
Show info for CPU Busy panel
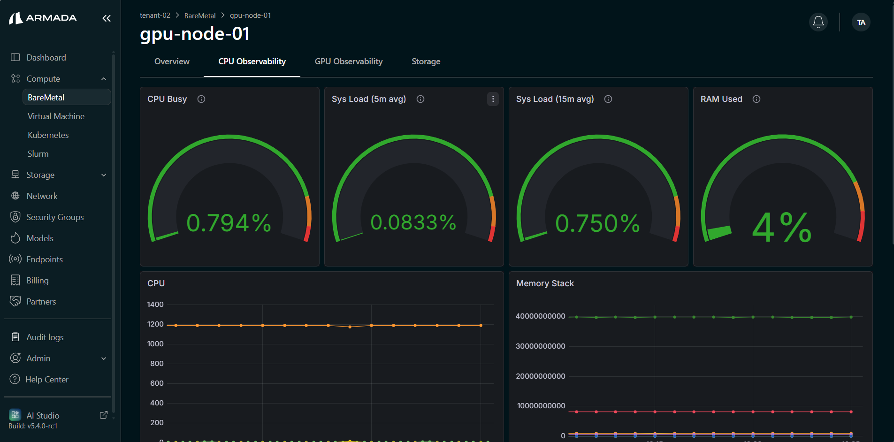pos(201,99)
